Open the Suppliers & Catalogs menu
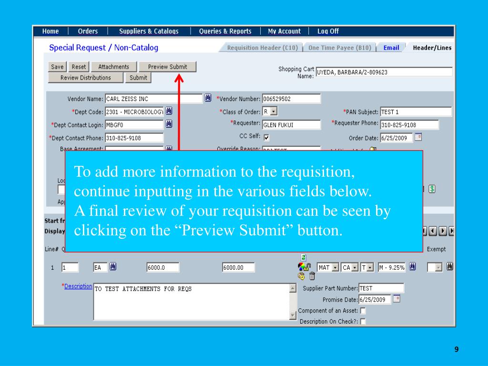 click(x=149, y=31)
